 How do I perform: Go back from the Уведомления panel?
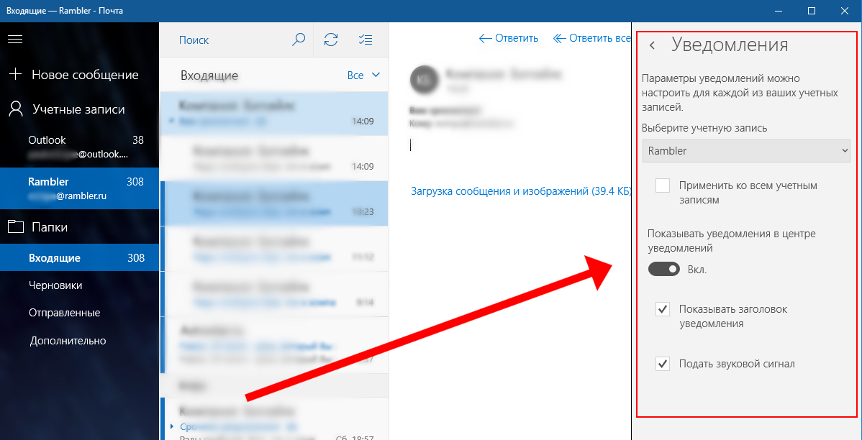tap(653, 45)
